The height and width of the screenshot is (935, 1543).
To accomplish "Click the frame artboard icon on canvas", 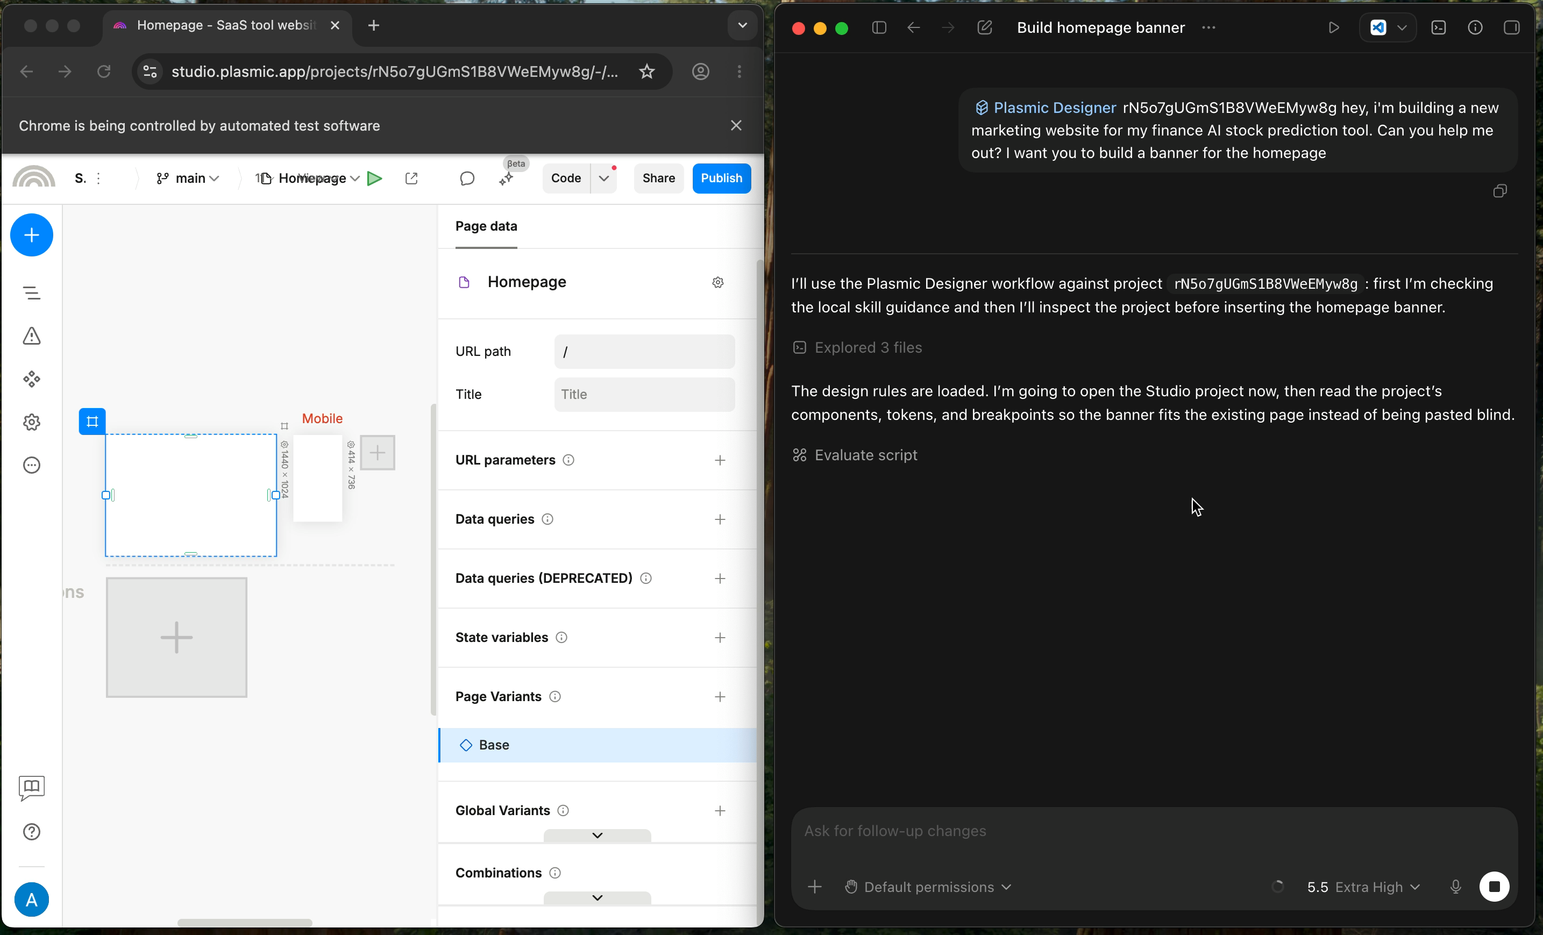I will [x=92, y=421].
